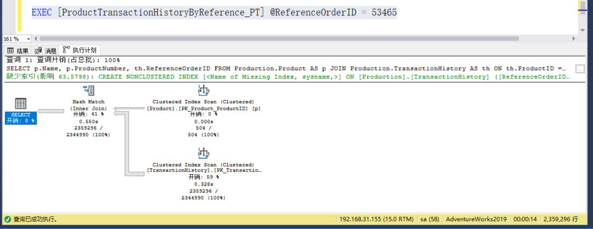Click the ellipsis button beside query text
The width and height of the screenshot is (593, 229).
pos(580,69)
